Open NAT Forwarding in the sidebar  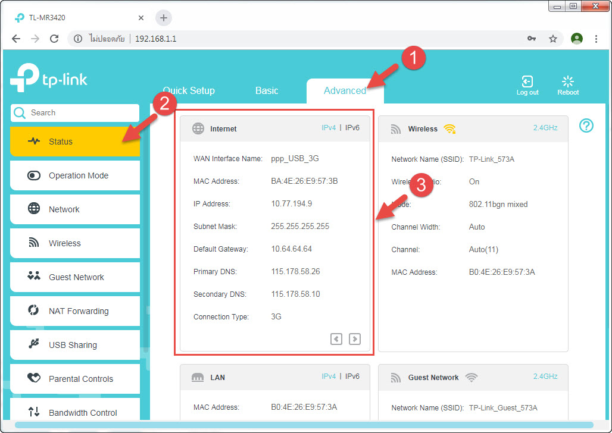75,311
